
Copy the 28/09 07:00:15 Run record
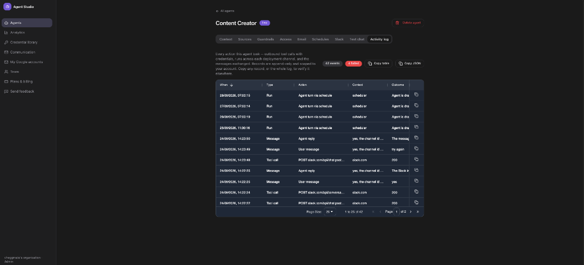[416, 94]
